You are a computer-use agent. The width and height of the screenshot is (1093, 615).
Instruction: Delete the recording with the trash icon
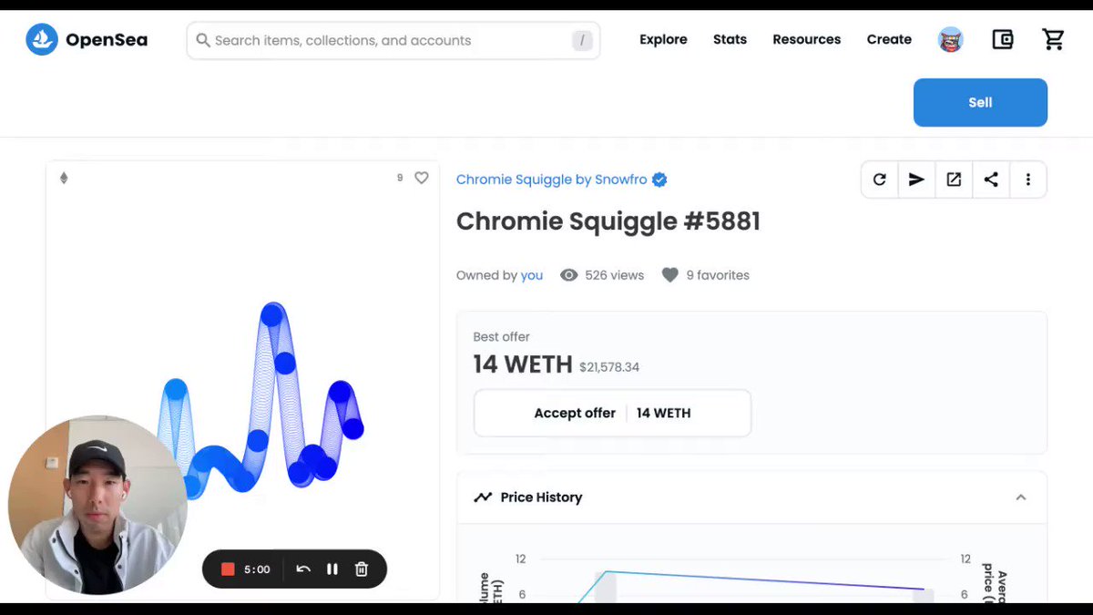(x=362, y=569)
